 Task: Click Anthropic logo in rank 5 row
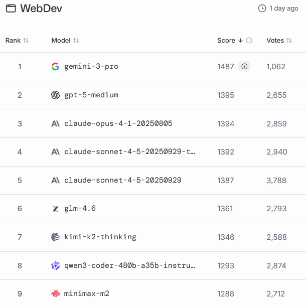[x=55, y=180]
